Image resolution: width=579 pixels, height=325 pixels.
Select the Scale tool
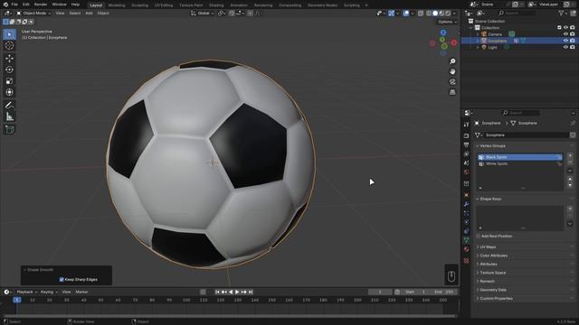coord(9,81)
